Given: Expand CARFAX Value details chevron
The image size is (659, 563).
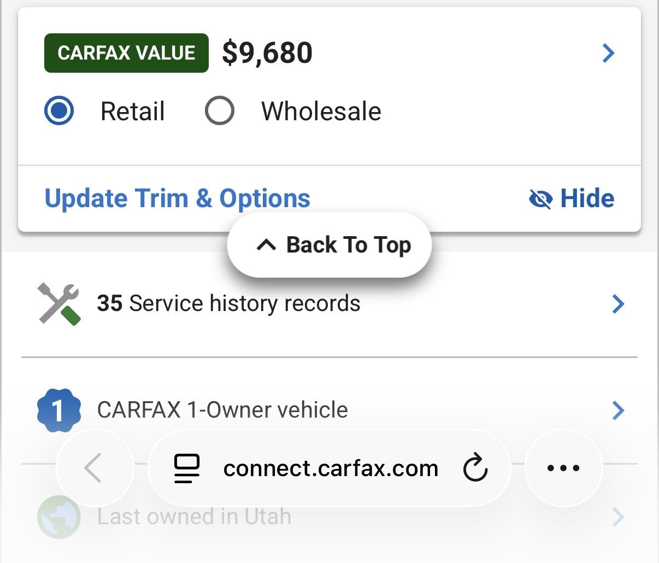Looking at the screenshot, I should (x=608, y=53).
